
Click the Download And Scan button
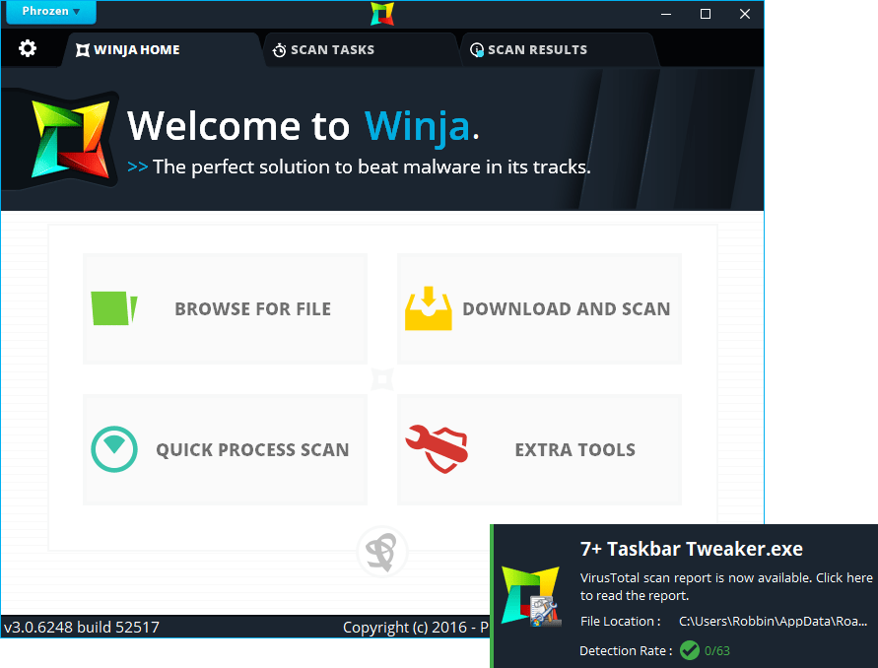[539, 308]
